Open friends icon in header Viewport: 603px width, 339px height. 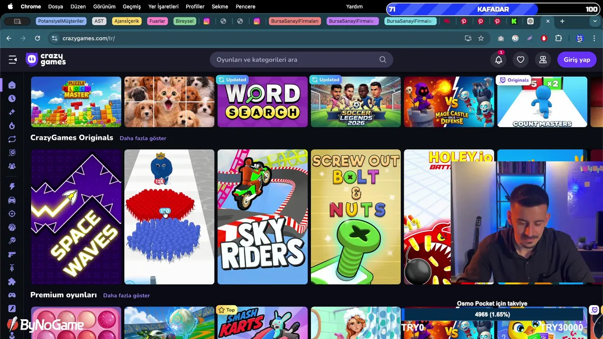pyautogui.click(x=543, y=60)
